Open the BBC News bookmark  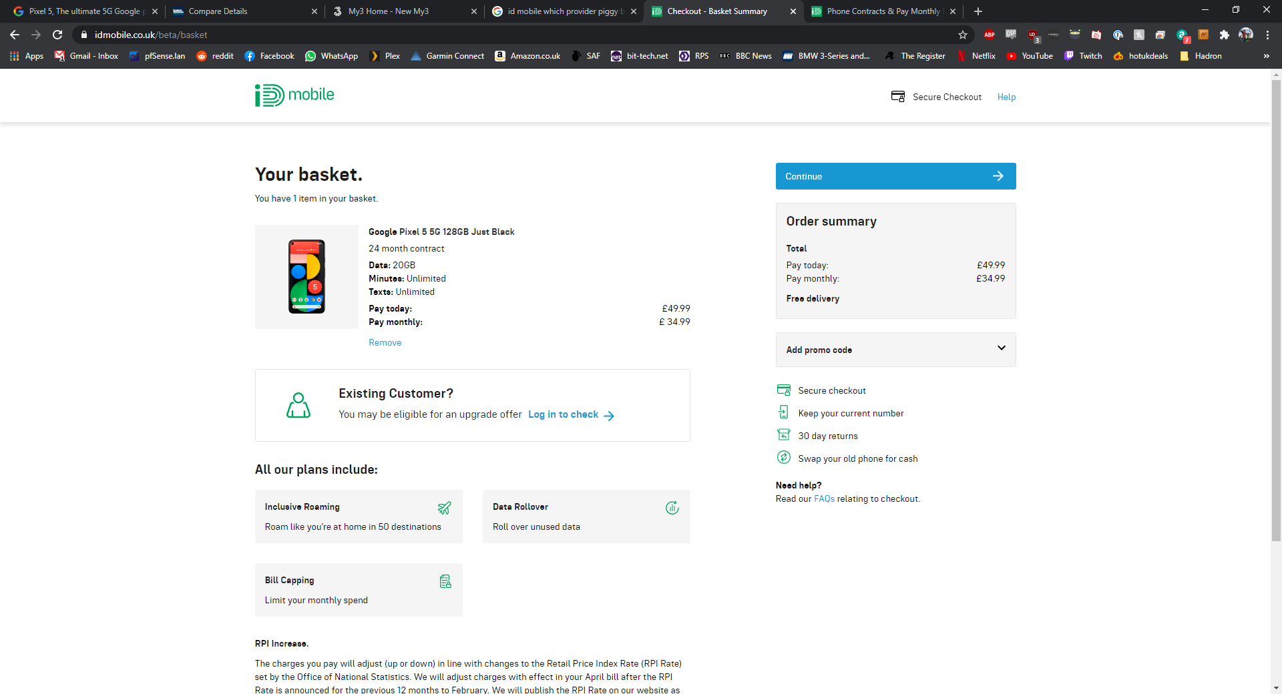coord(745,56)
